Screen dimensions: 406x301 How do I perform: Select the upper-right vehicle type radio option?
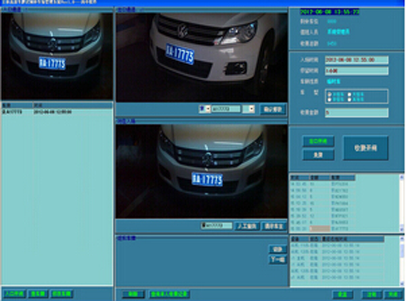click(349, 94)
